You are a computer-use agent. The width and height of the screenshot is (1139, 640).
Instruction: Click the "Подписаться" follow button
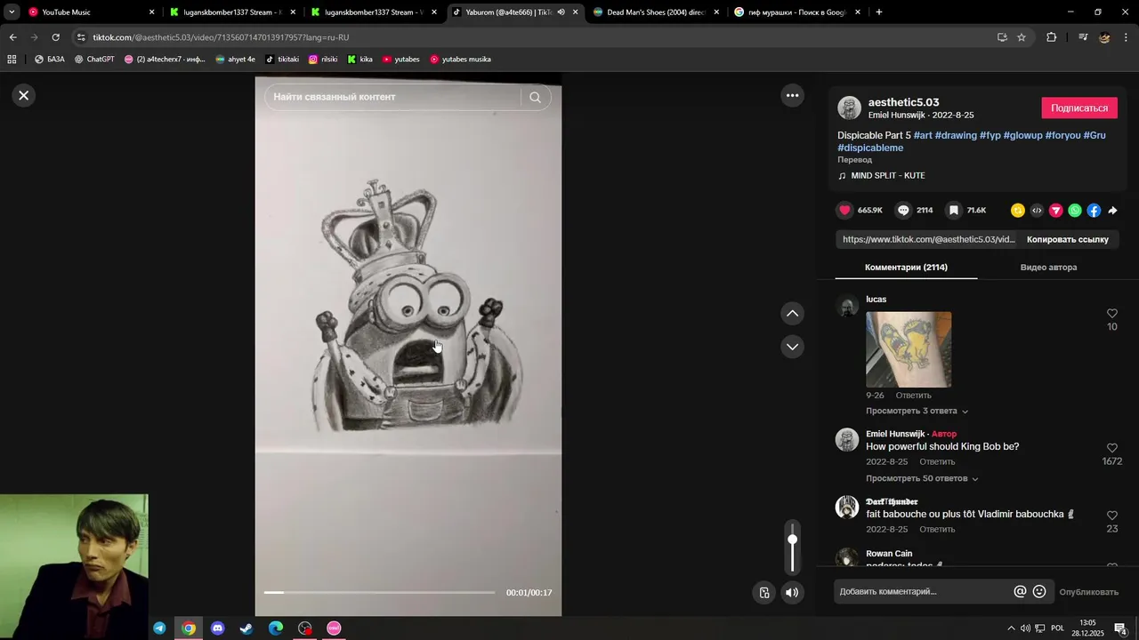(1079, 108)
